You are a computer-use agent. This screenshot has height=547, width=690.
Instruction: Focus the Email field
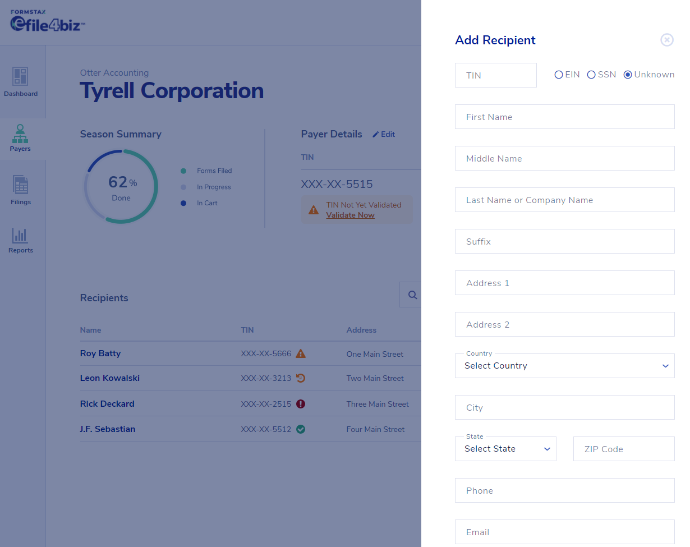pos(565,532)
